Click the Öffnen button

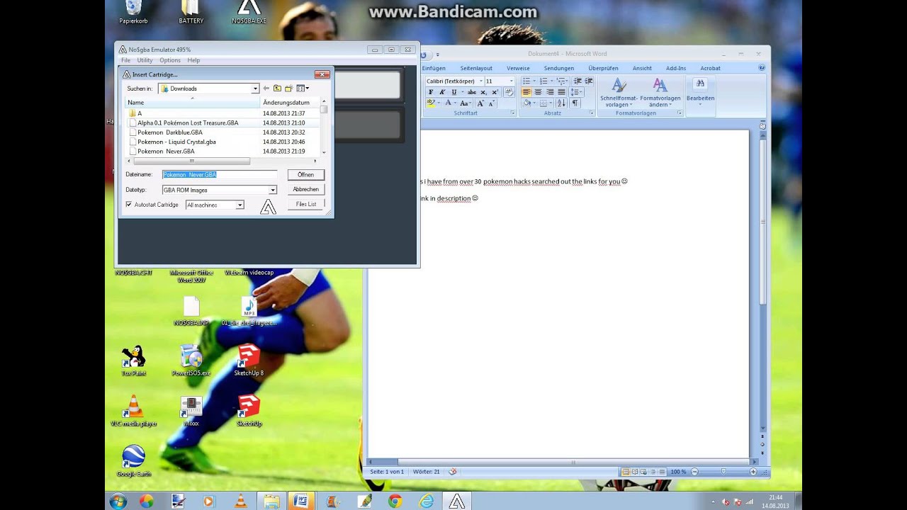pyautogui.click(x=305, y=174)
